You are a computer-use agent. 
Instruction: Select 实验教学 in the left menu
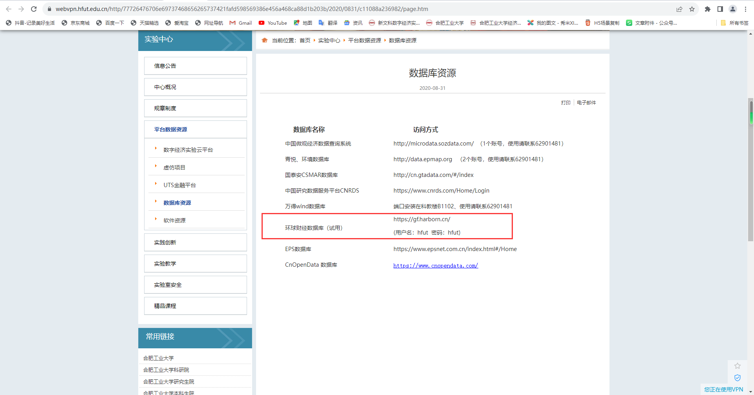pyautogui.click(x=165, y=264)
